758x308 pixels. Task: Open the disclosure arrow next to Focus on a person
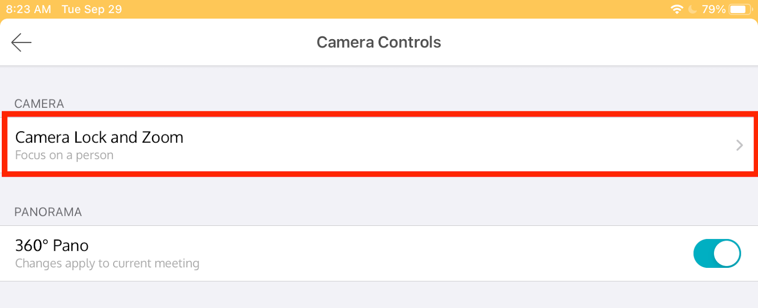(x=739, y=145)
